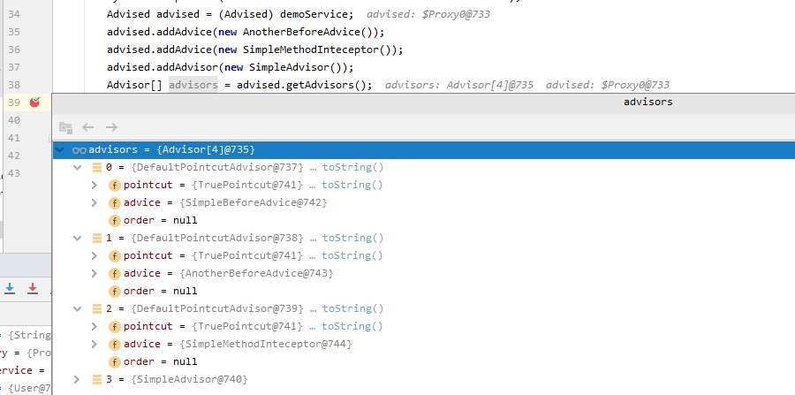
Task: Expand pointcut under DefaultPointcutAdvisor@738
Action: 95,255
